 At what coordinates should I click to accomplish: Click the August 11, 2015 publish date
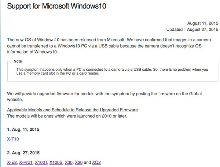203,23
